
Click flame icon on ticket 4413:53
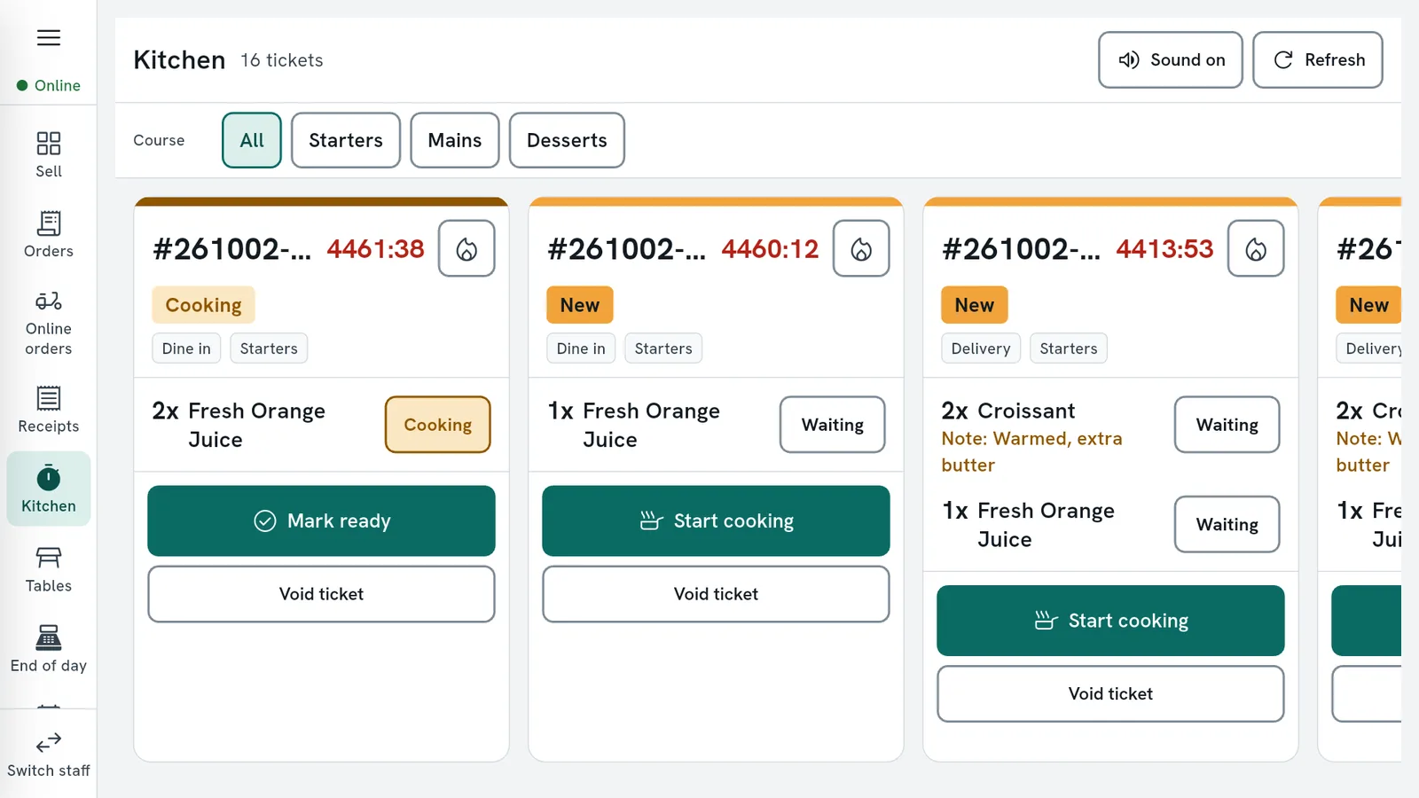click(x=1256, y=248)
